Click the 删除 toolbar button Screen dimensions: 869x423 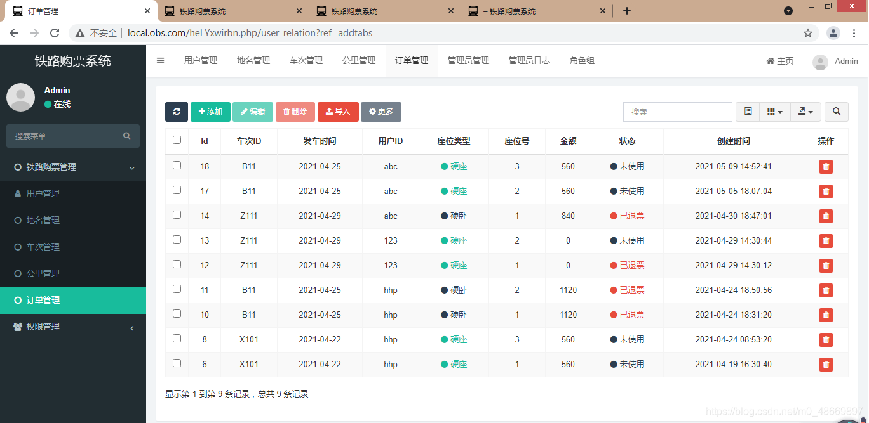tap(295, 112)
